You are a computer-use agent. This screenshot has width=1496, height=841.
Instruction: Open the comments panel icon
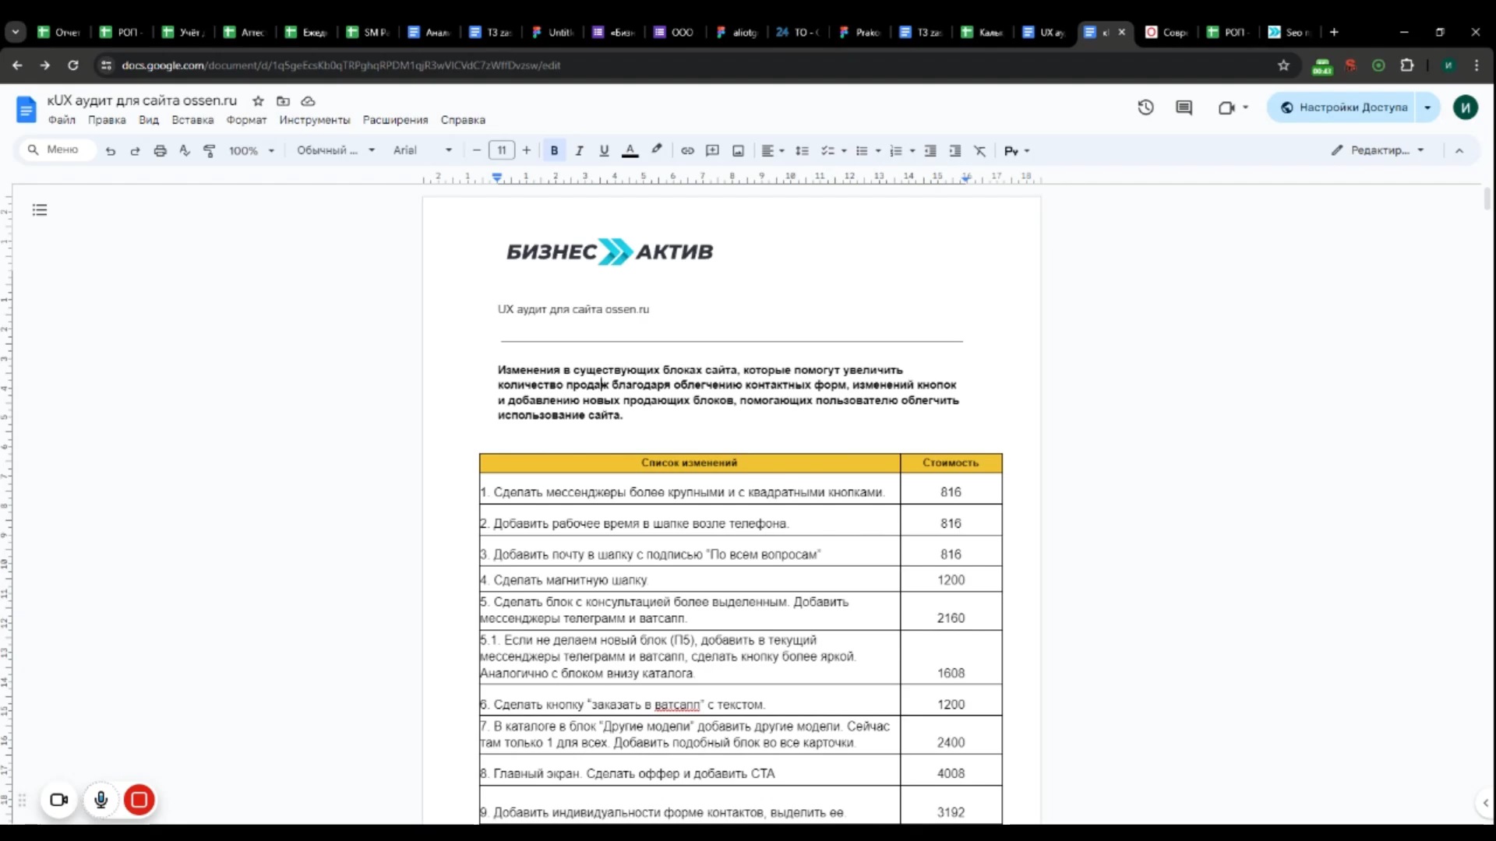[1184, 107]
